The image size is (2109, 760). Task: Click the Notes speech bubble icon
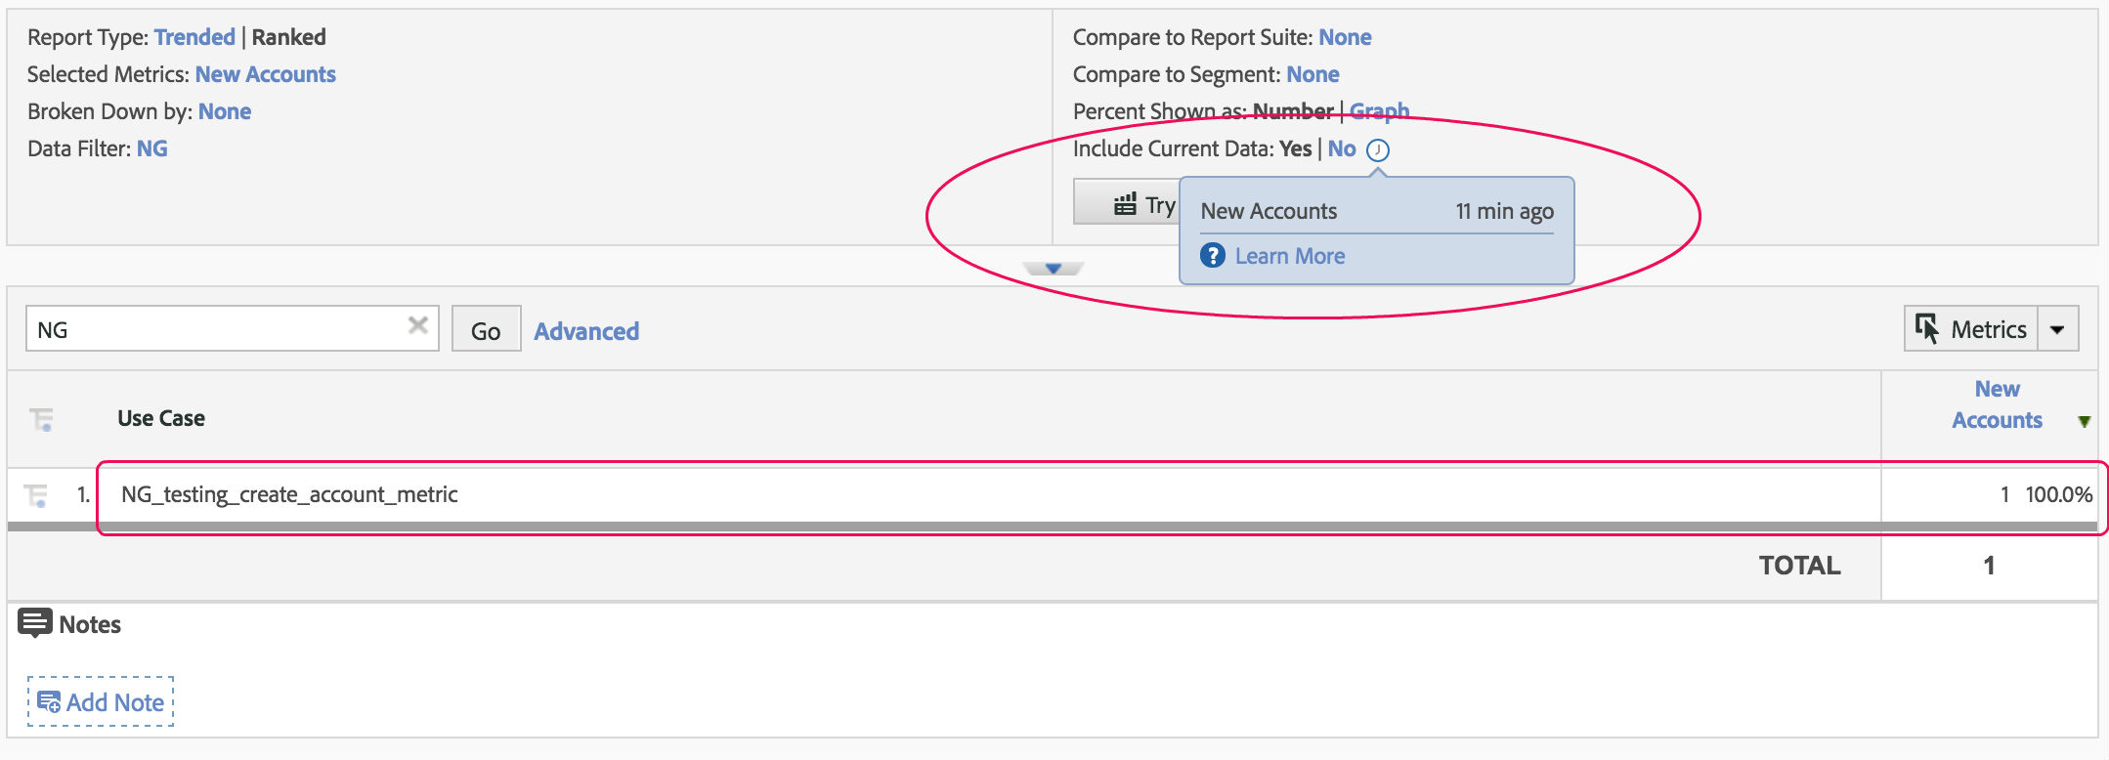(35, 623)
